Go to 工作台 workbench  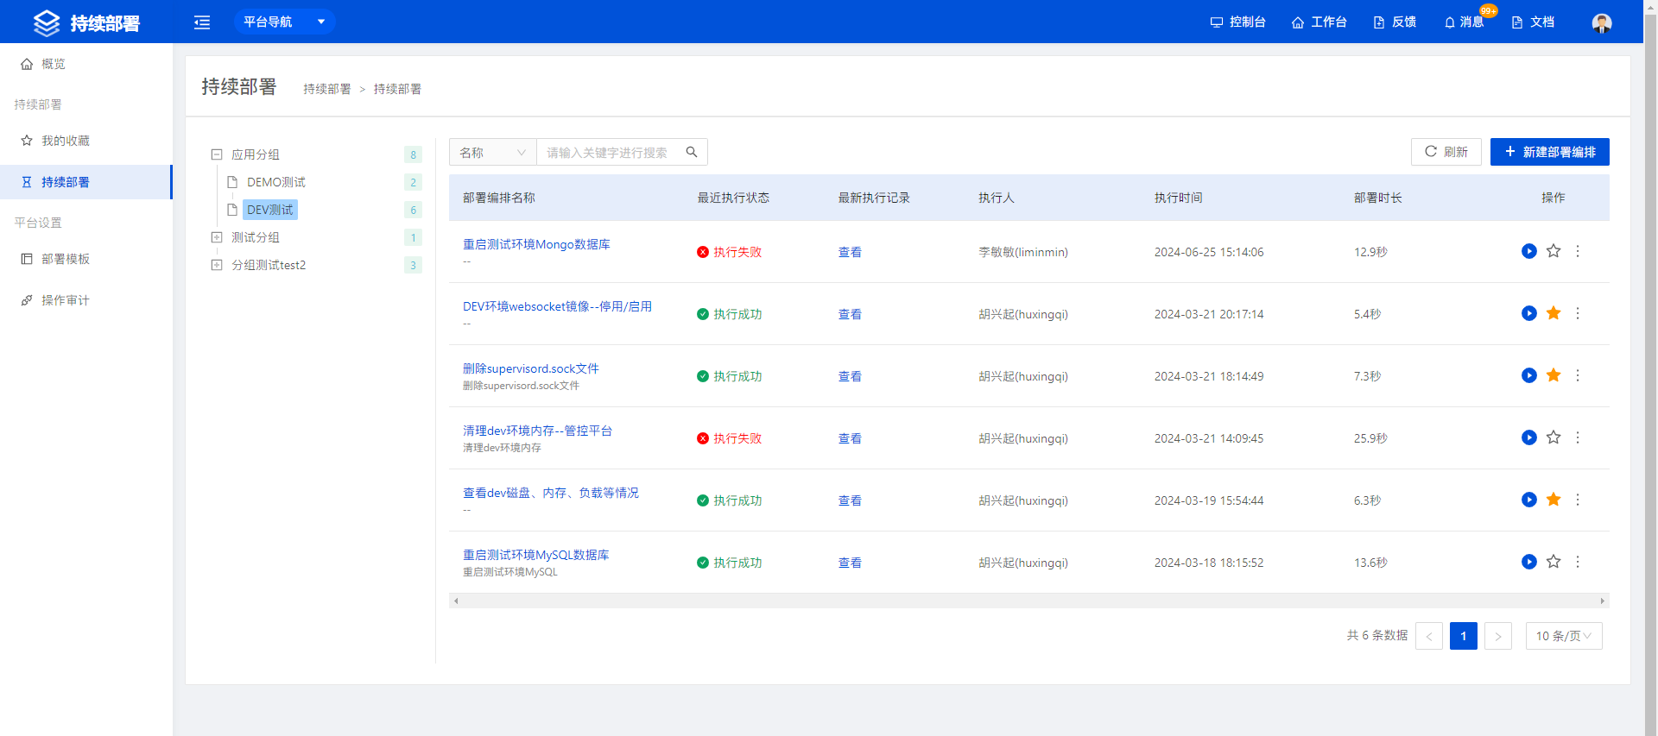[1319, 22]
